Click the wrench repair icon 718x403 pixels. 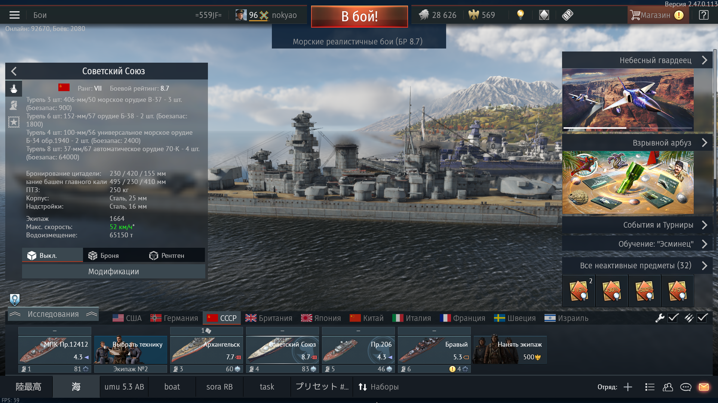[660, 318]
